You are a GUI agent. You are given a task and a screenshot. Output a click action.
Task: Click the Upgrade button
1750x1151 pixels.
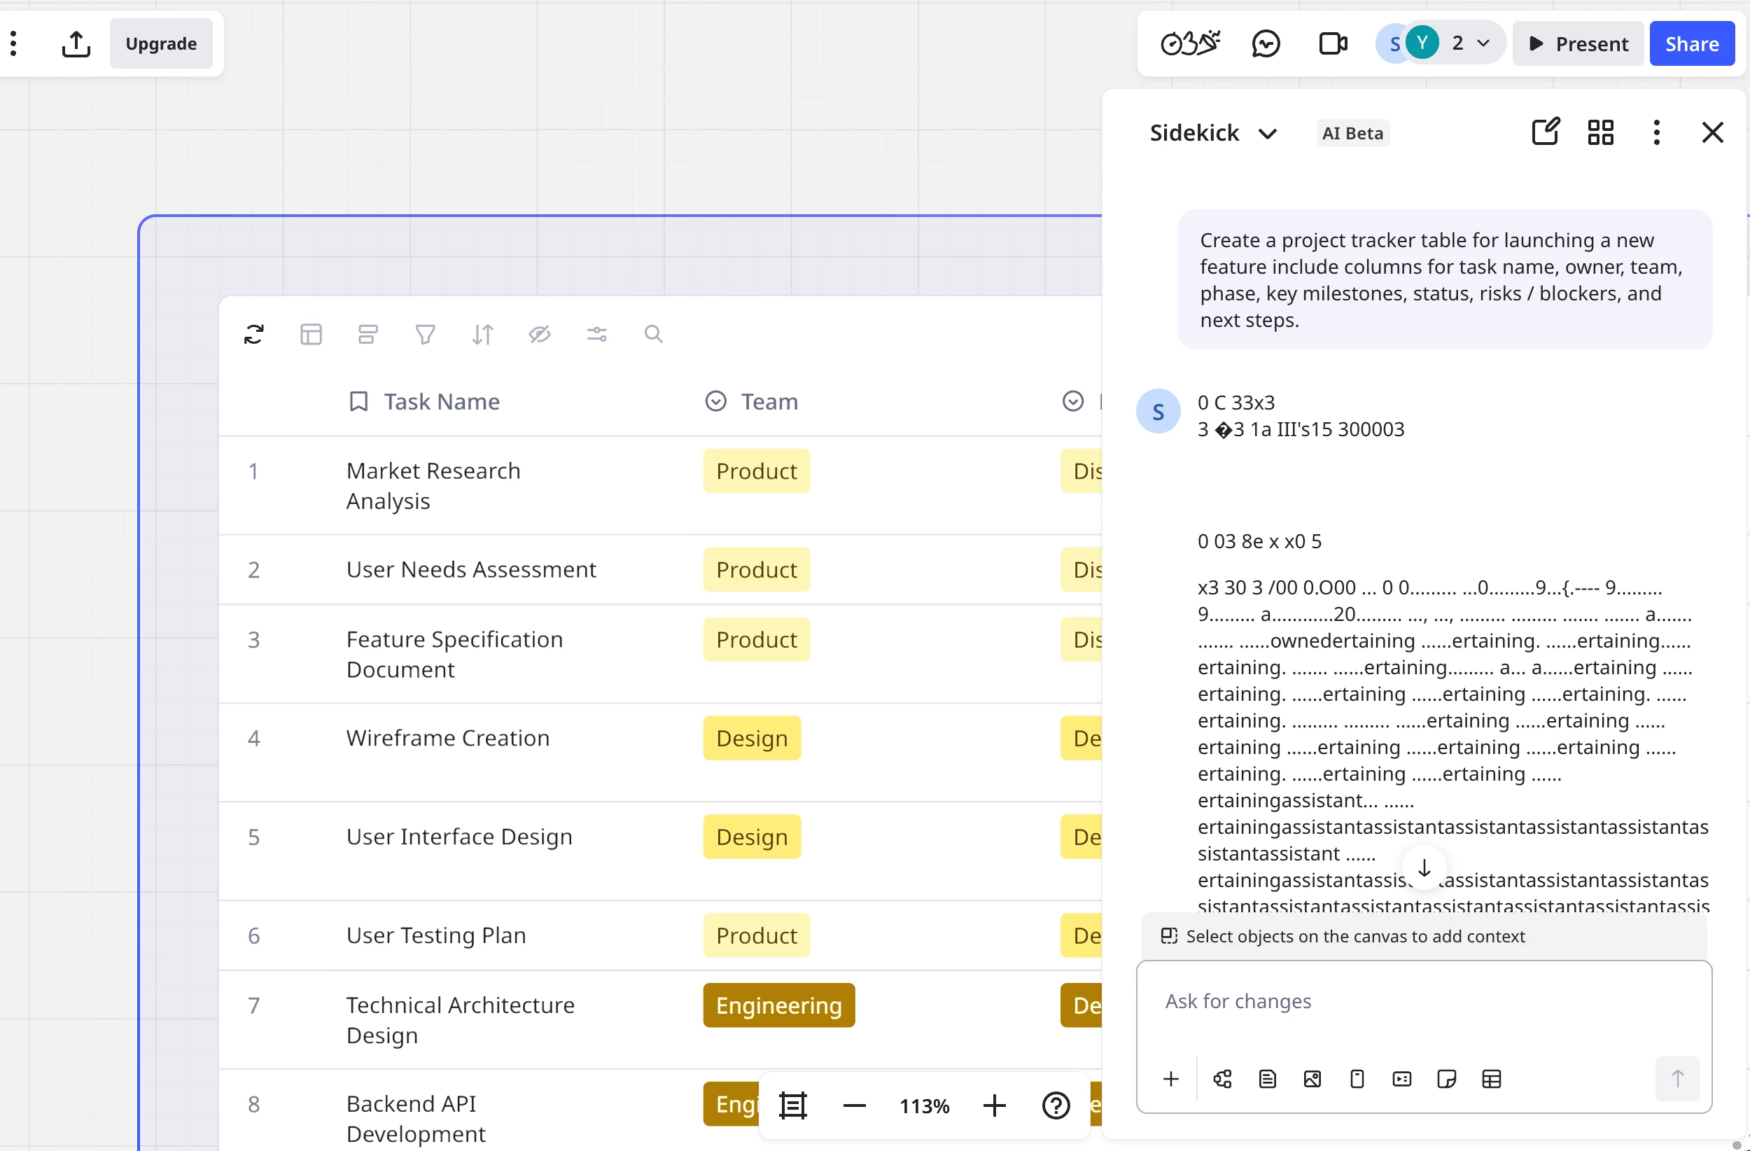[x=161, y=44]
